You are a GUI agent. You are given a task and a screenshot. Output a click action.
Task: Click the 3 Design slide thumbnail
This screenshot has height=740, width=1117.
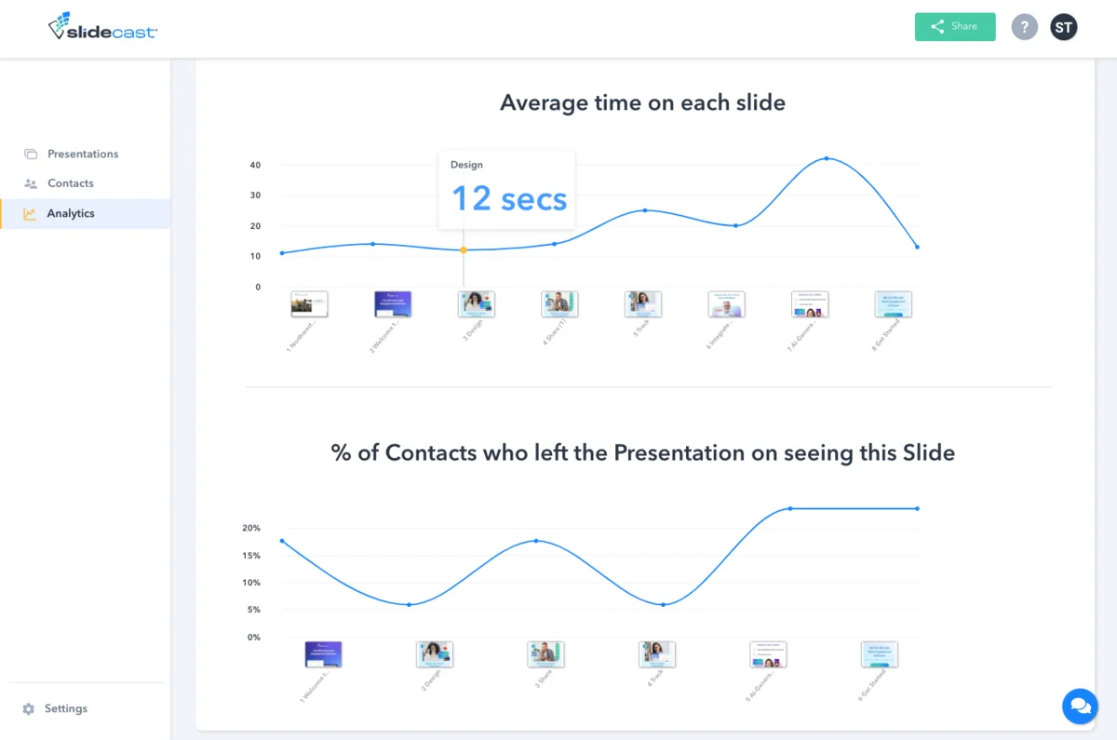click(x=476, y=303)
